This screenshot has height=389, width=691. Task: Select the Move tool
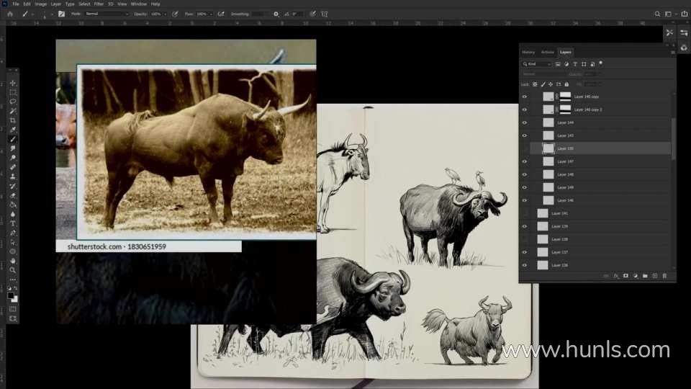pyautogui.click(x=13, y=83)
